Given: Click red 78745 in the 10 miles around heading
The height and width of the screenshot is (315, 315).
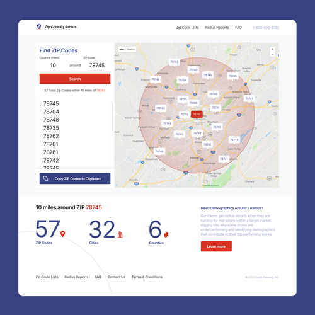Looking at the screenshot, I should tap(94, 207).
